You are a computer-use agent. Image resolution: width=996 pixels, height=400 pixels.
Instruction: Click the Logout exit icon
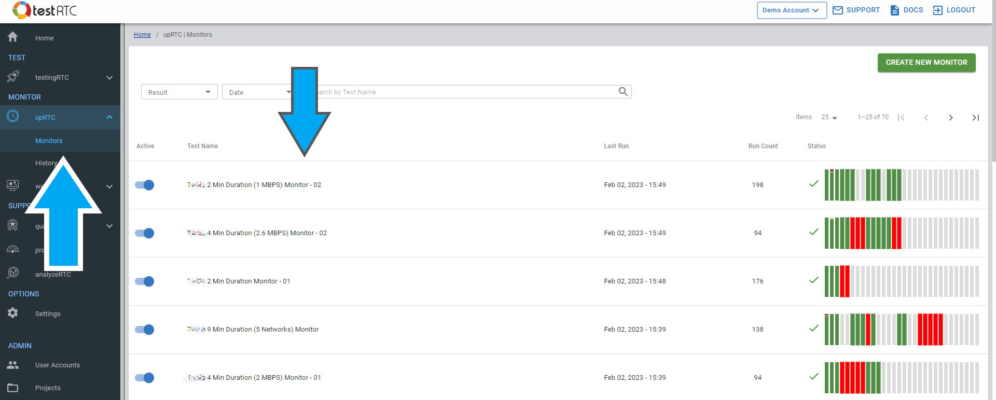pos(938,10)
